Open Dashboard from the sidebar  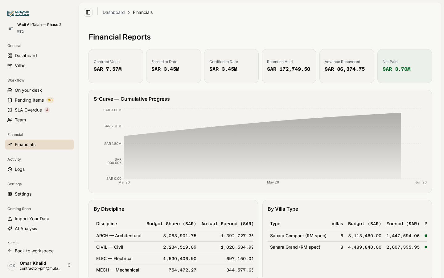39,56
